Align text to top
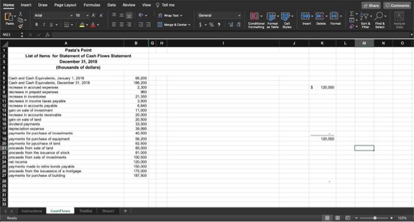The image size is (414, 222). 114,15
